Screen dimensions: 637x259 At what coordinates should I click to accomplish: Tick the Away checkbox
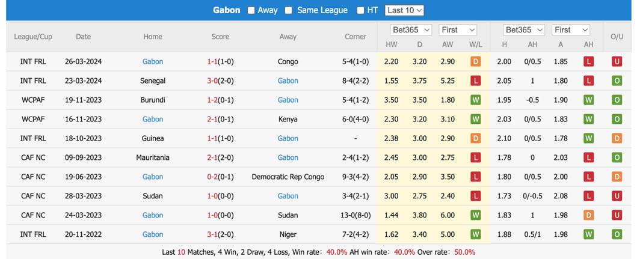point(251,11)
